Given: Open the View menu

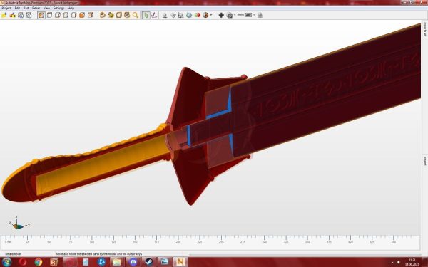Looking at the screenshot, I should pyautogui.click(x=46, y=8).
